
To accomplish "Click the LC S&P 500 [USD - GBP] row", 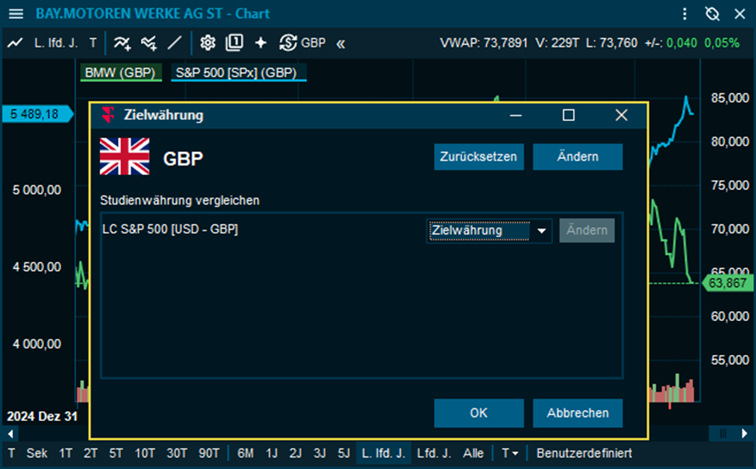I will point(361,230).
